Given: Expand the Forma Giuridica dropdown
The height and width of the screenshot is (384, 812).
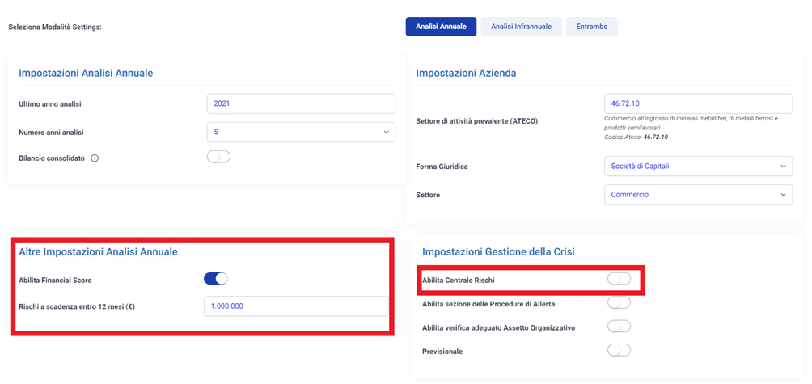Looking at the screenshot, I should tap(698, 166).
